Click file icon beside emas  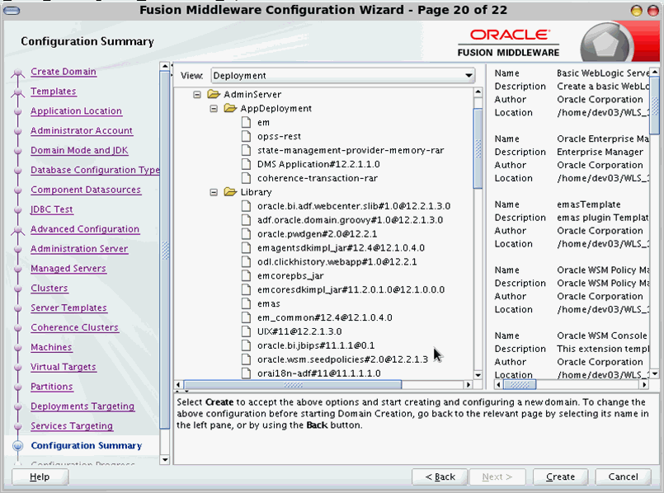click(x=246, y=304)
